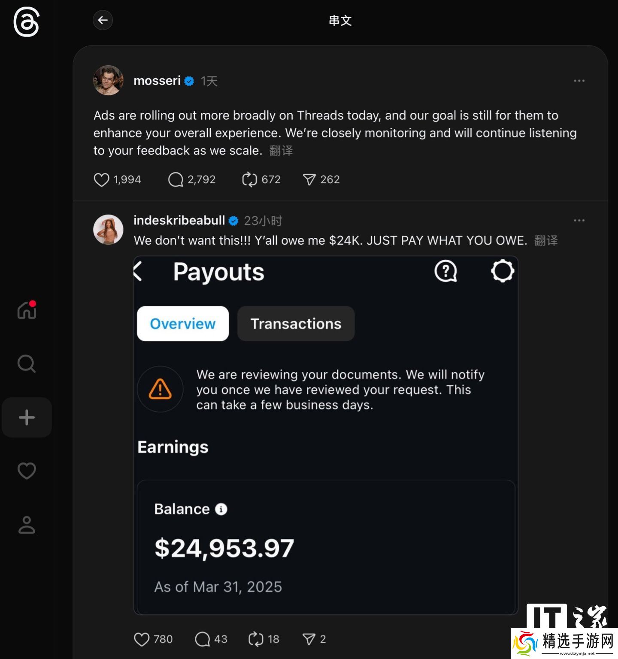Click the Balance info icon

tap(221, 509)
